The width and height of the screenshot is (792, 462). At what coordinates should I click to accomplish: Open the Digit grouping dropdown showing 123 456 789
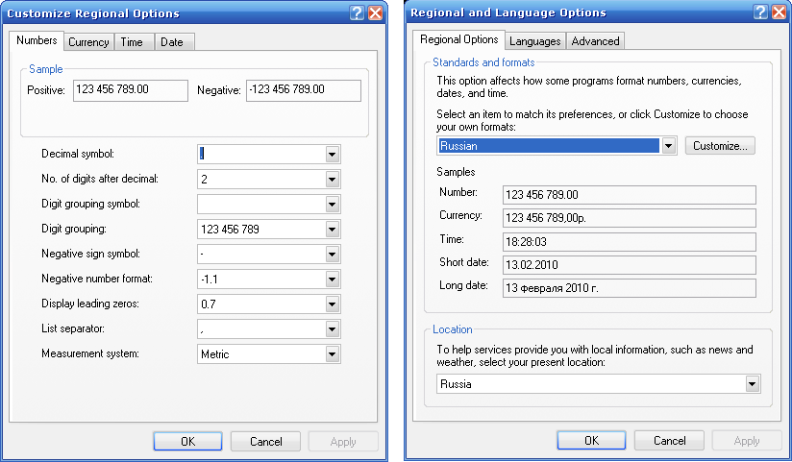click(332, 230)
